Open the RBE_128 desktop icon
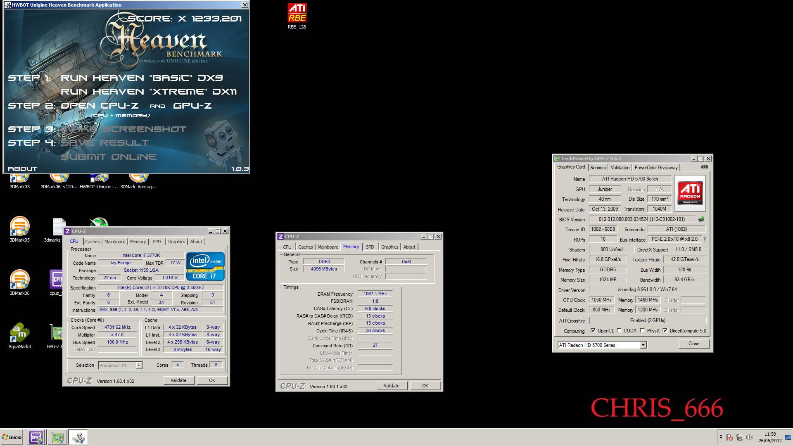This screenshot has height=446, width=793. (297, 17)
